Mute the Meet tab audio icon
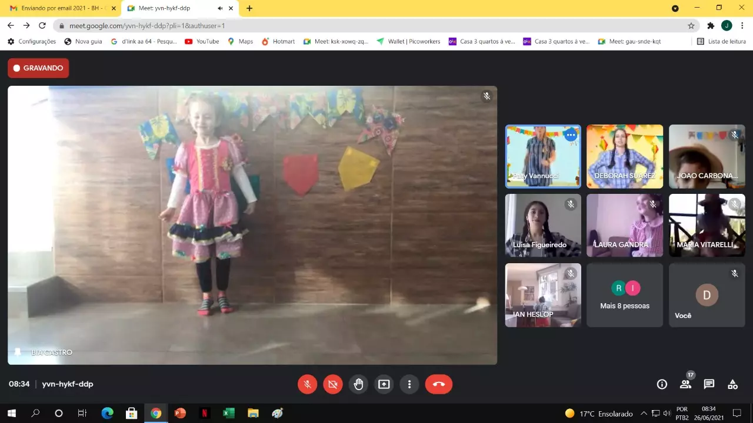The height and width of the screenshot is (423, 753). (220, 8)
